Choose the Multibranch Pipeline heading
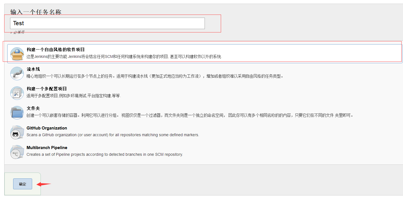Viewport: 403px width, 205px height. click(x=47, y=148)
